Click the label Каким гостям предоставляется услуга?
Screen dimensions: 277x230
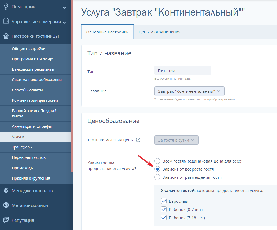(x=112, y=166)
